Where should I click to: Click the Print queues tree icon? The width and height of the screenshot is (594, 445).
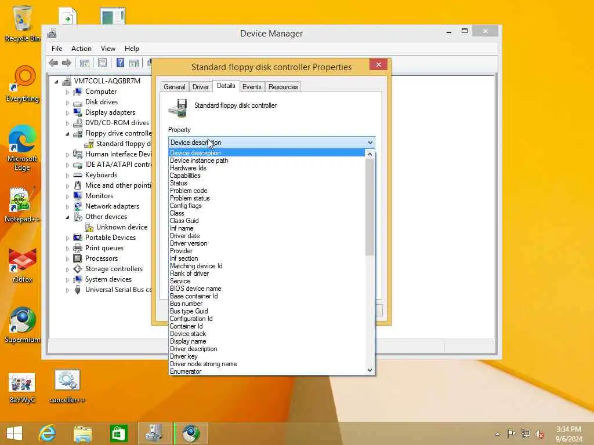[x=78, y=248]
